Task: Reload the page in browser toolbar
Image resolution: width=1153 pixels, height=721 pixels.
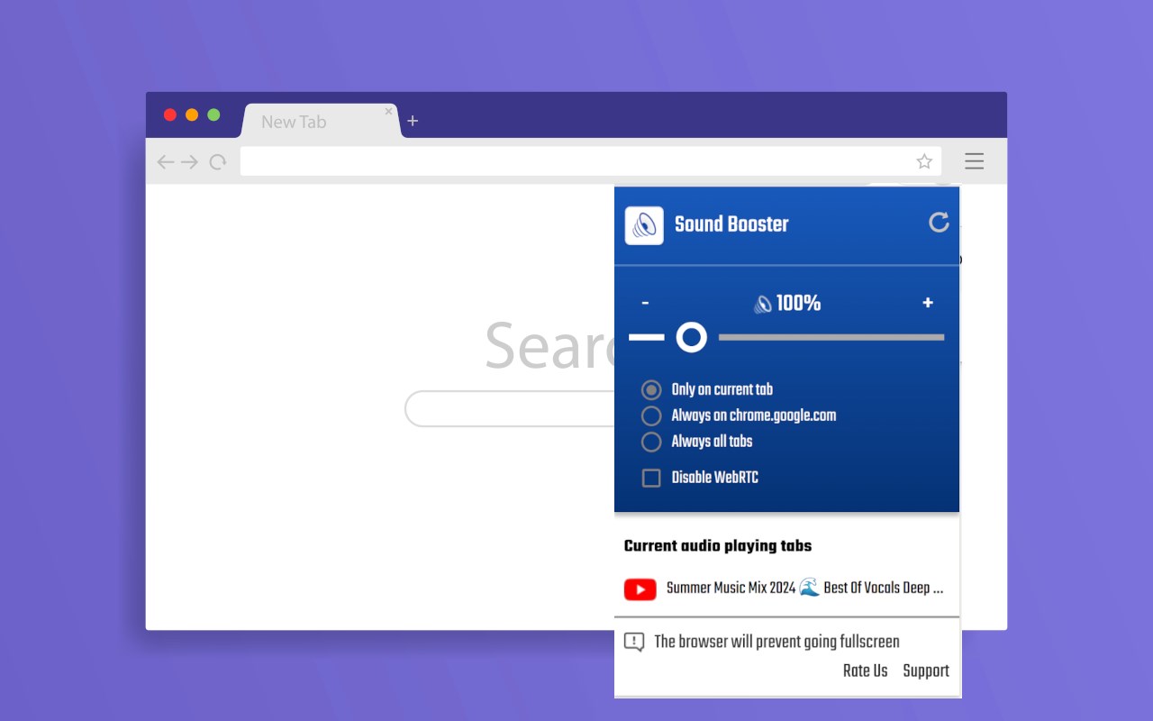Action: 217,162
